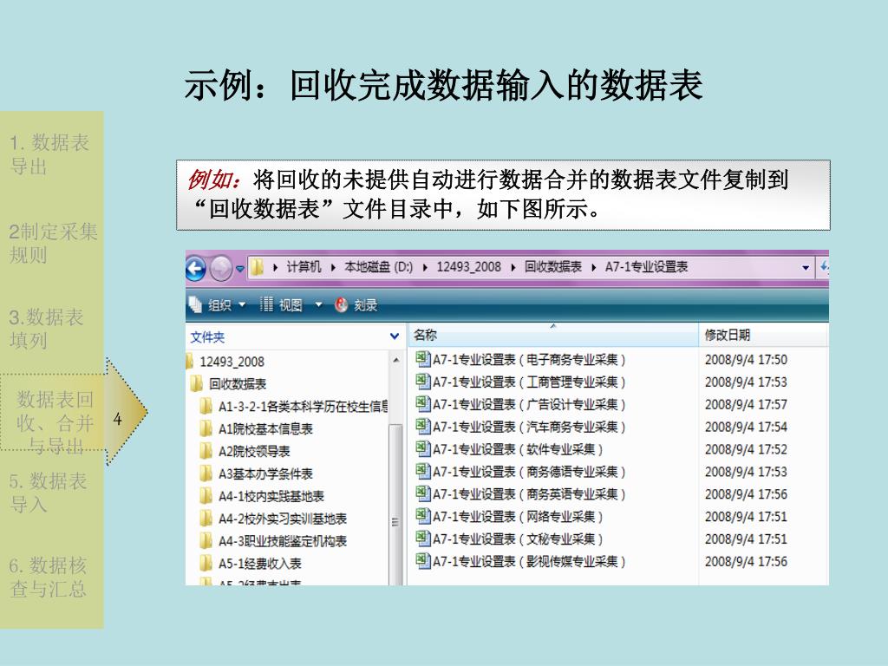Click the Excel icon of 电子商务专业采集 file
The height and width of the screenshot is (666, 888).
(422, 358)
